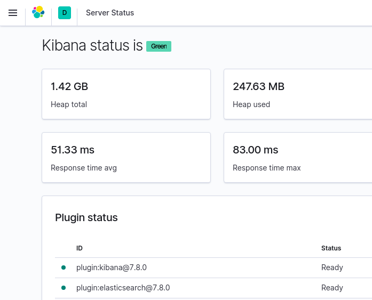This screenshot has height=300, width=372.
Task: Click the Elastic logo icon
Action: 38,12
